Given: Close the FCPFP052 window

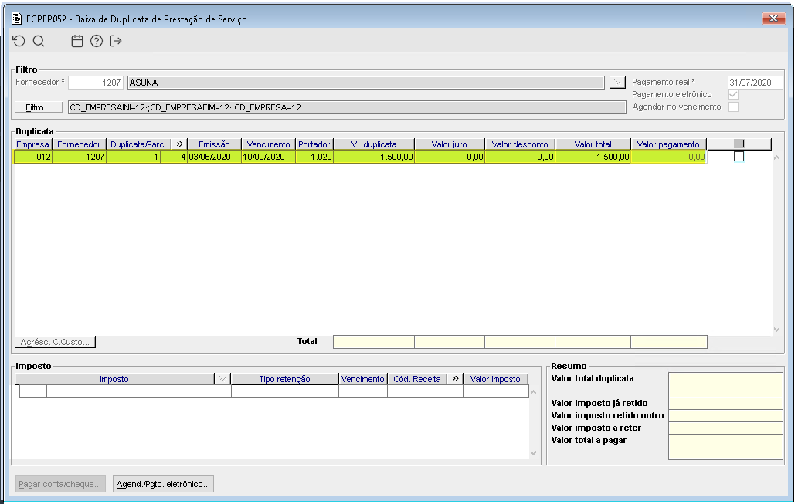Looking at the screenshot, I should (773, 19).
